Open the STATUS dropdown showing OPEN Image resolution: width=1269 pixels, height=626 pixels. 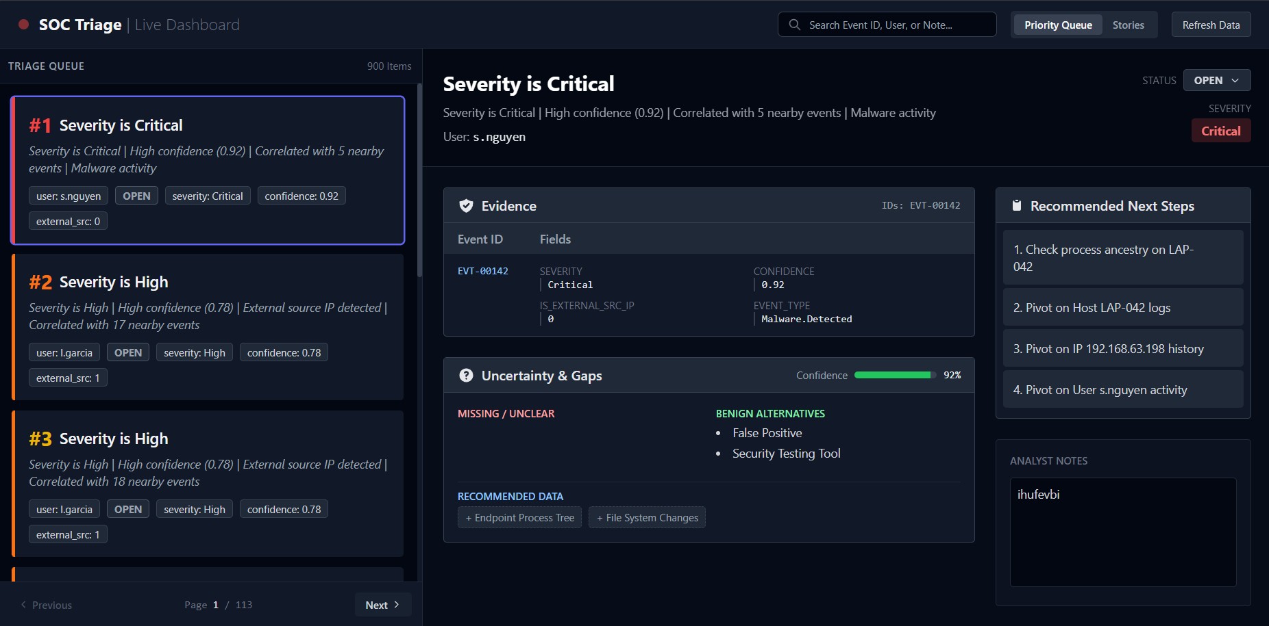click(x=1217, y=80)
